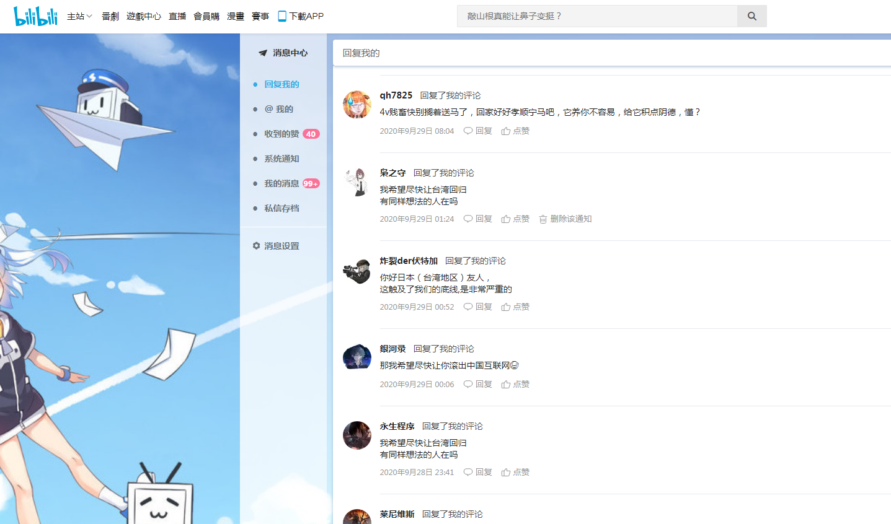Like 永生程序's comment via thumbs-up icon

coord(506,472)
